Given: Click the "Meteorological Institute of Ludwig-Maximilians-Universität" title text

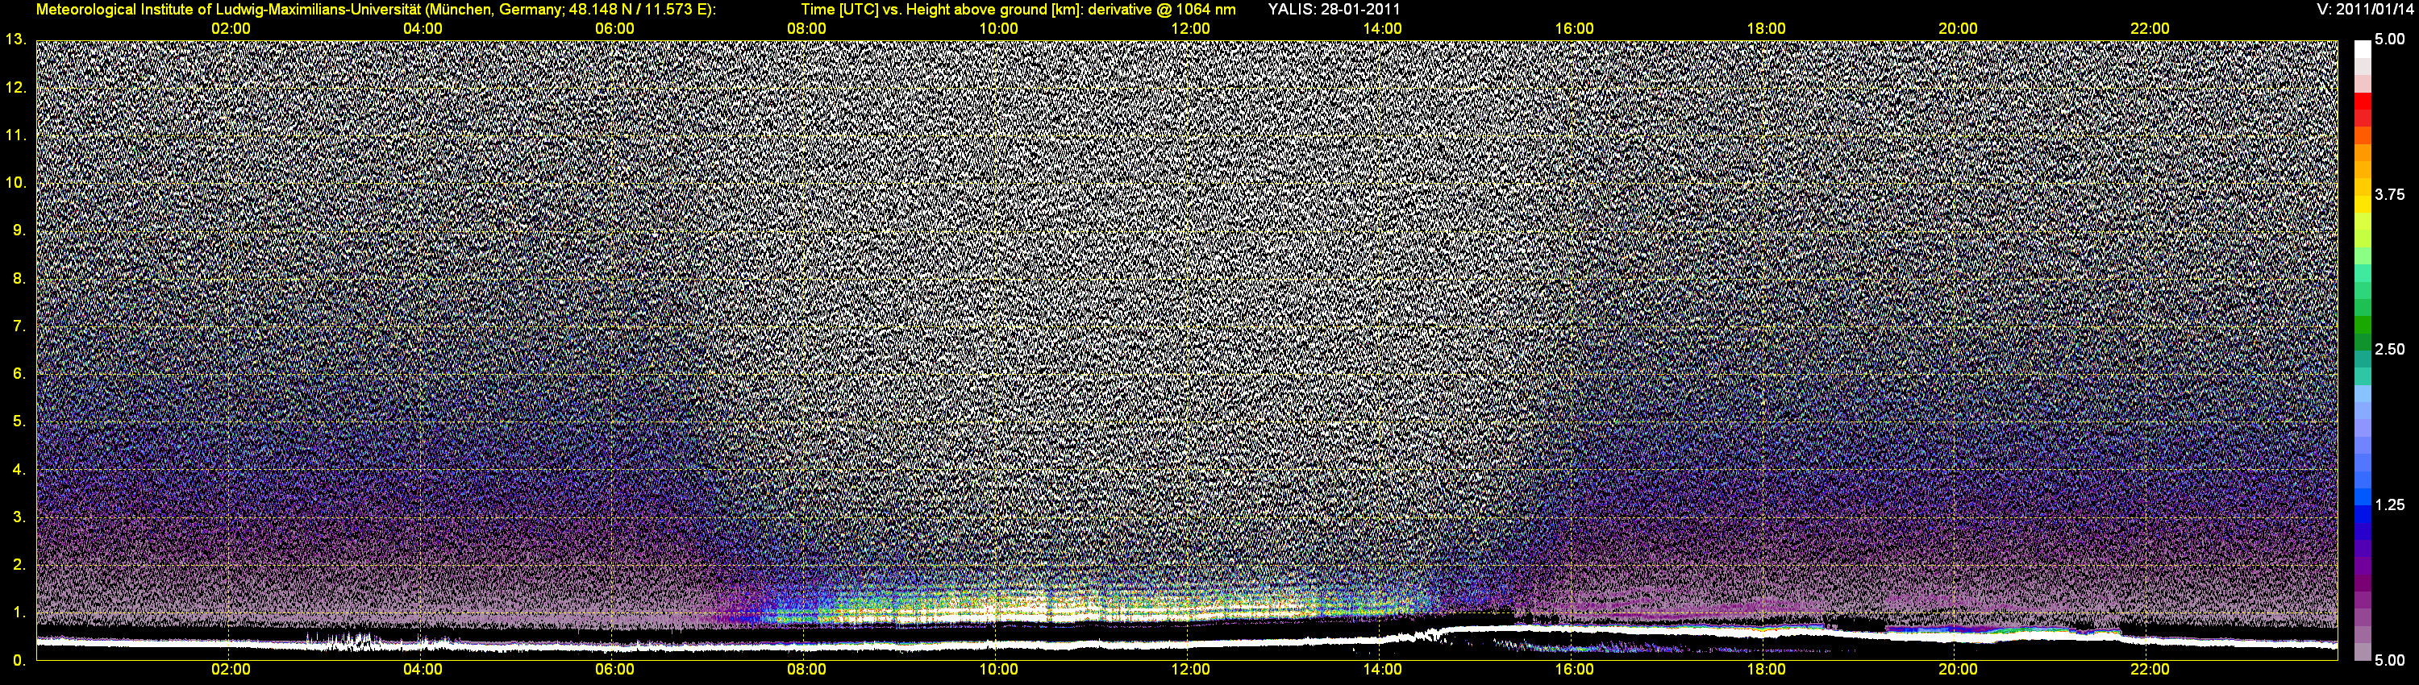Looking at the screenshot, I should click(x=229, y=10).
